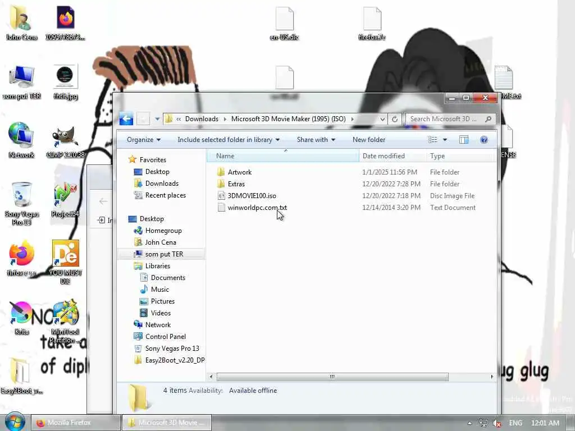Toggle the preview pane
575x431 pixels.
pyautogui.click(x=463, y=140)
